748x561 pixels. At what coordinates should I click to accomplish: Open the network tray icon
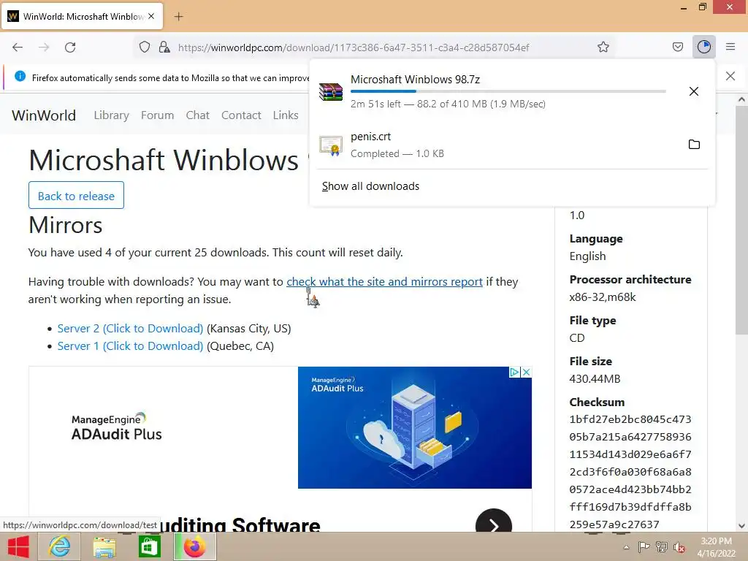pyautogui.click(x=661, y=546)
